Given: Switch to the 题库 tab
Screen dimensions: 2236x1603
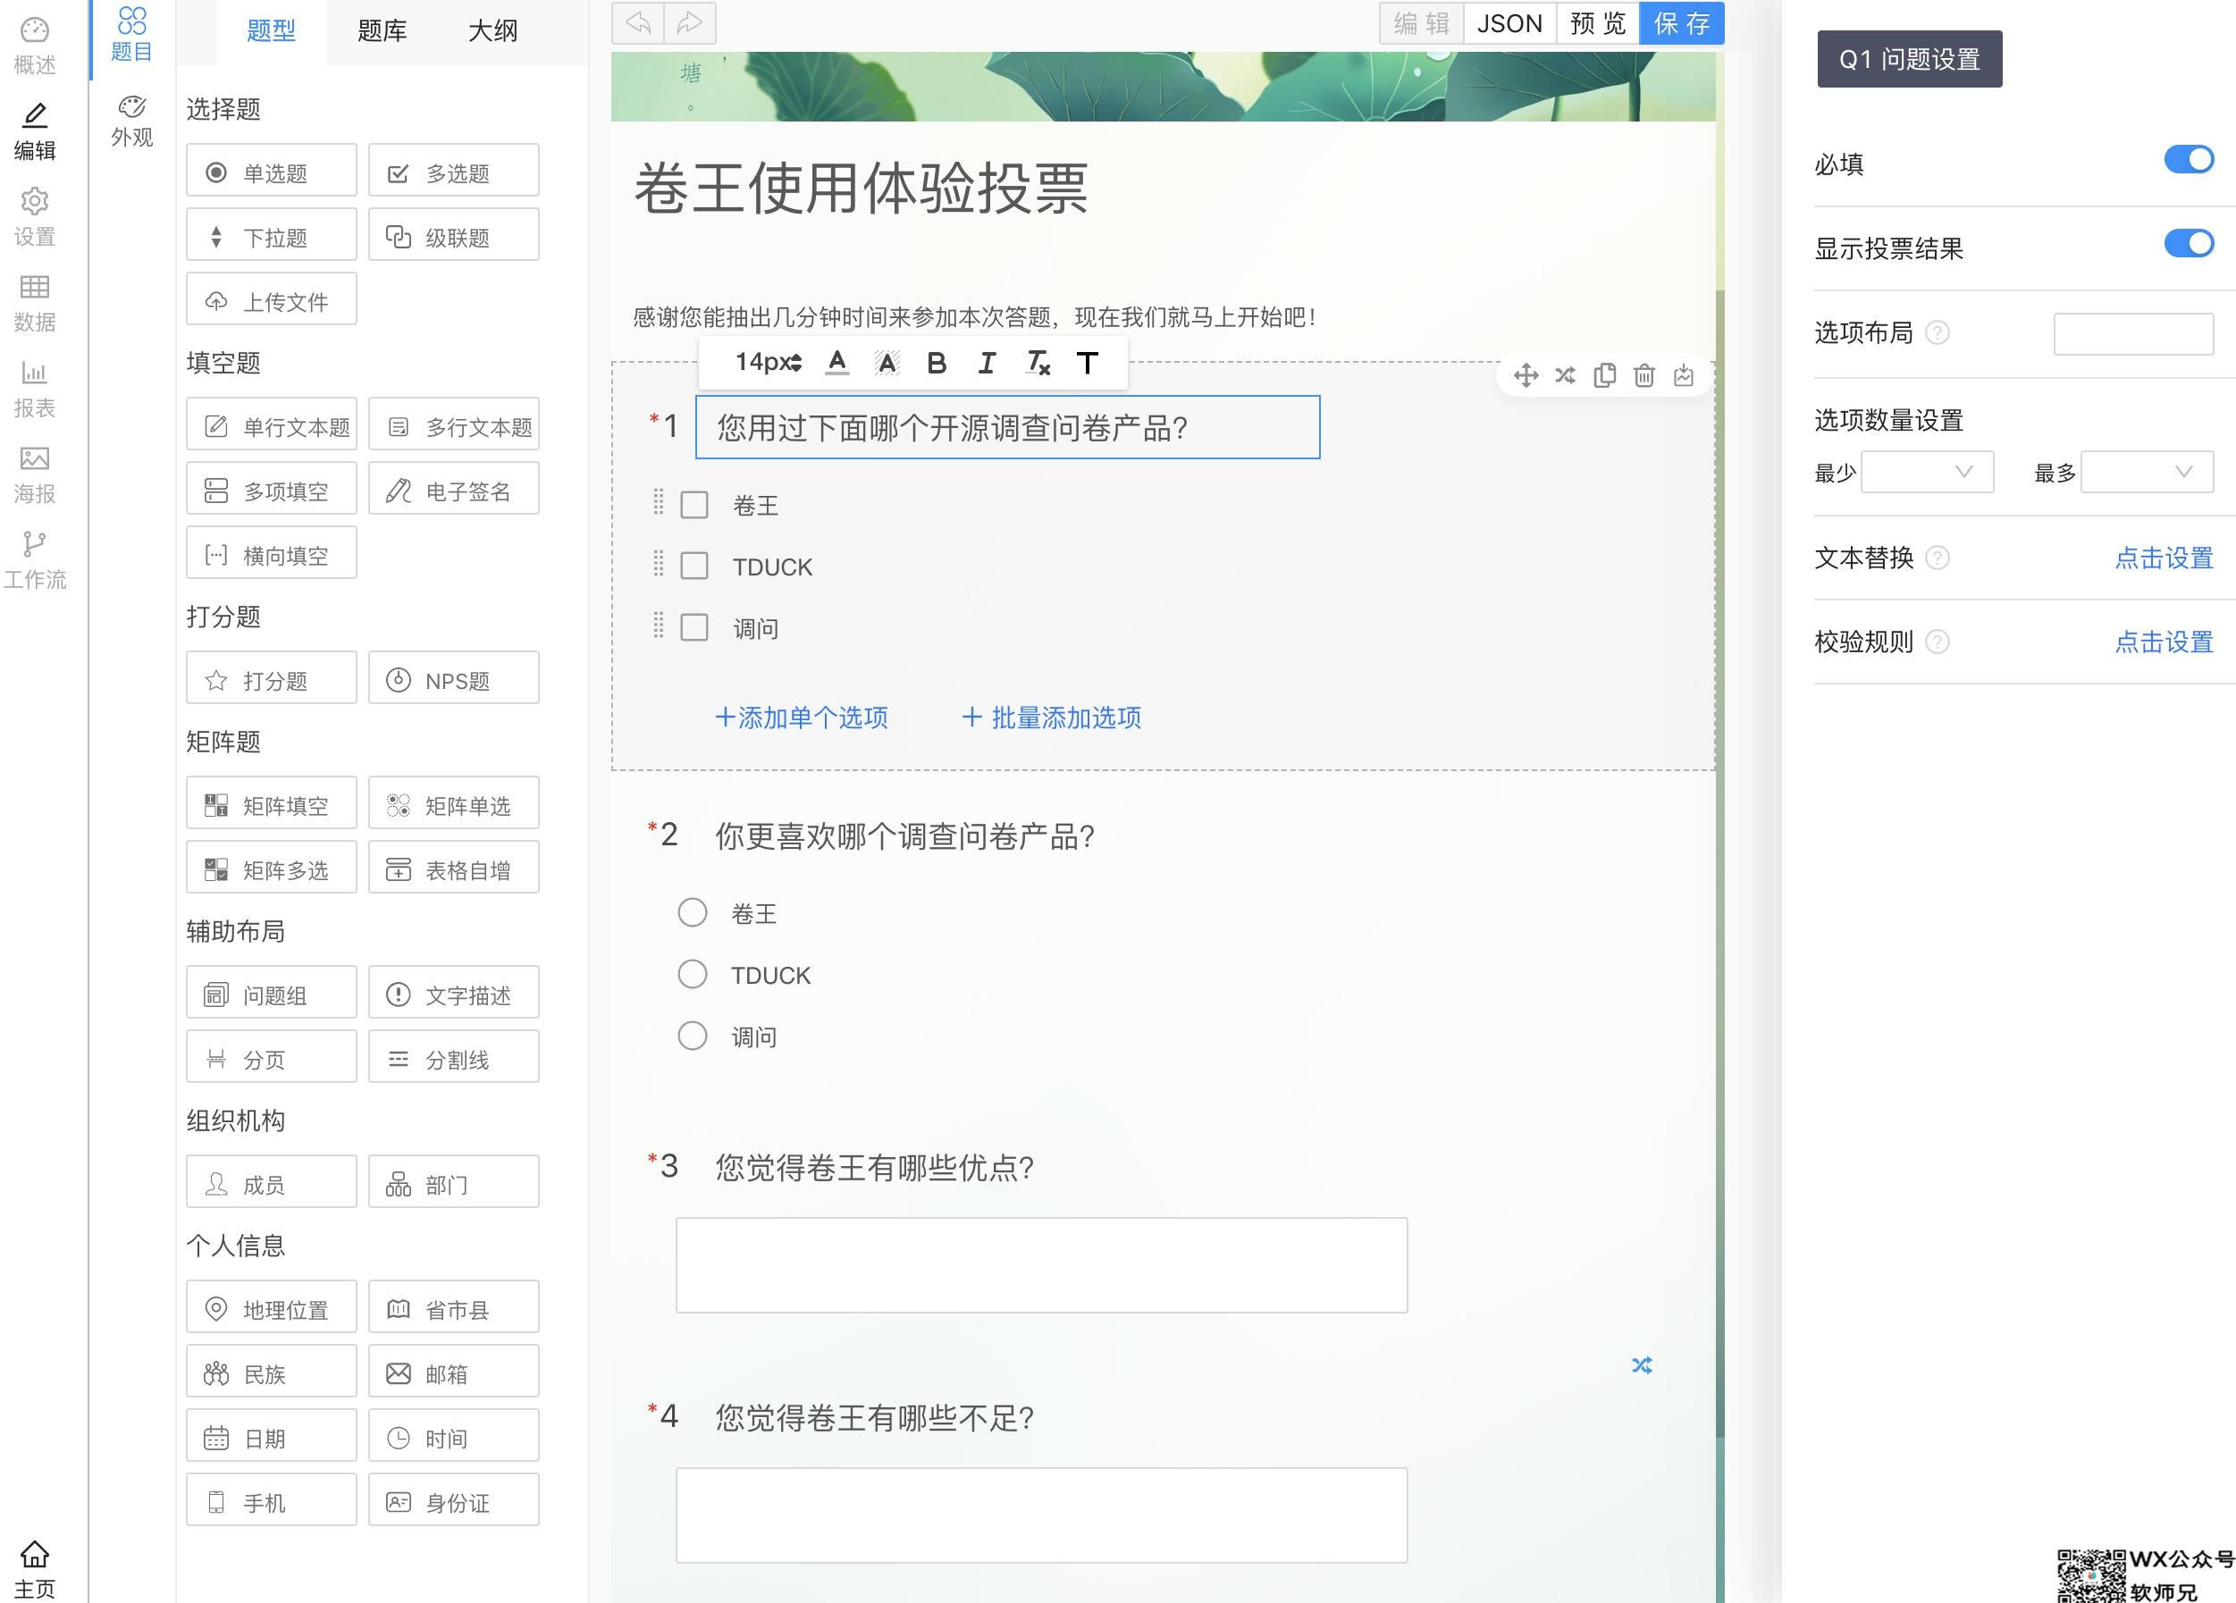Looking at the screenshot, I should (382, 31).
